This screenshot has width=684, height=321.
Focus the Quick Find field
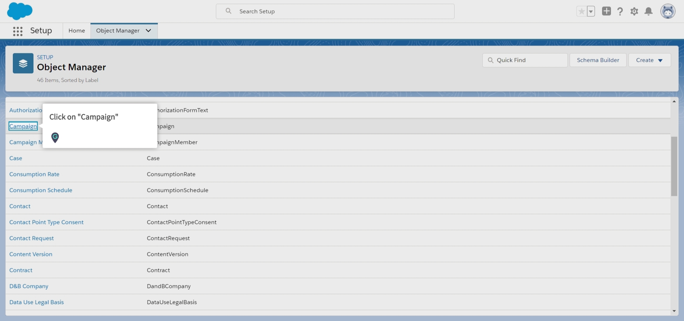click(x=525, y=60)
